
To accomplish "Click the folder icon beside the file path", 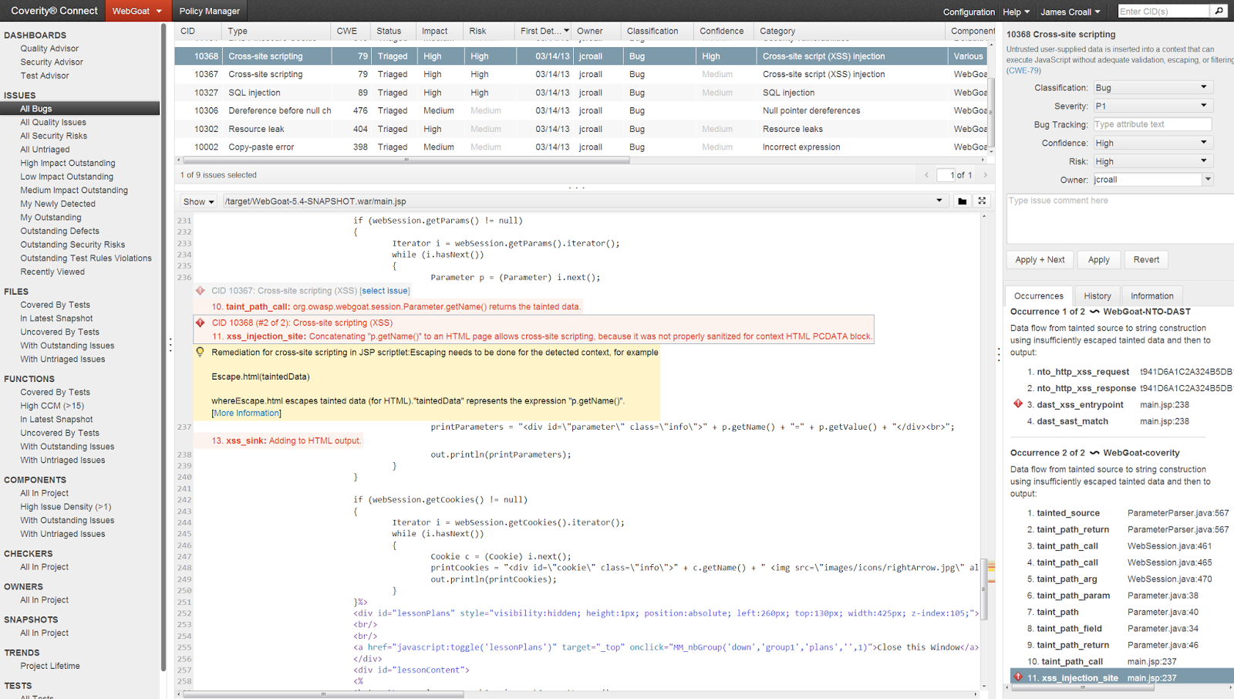I will point(962,201).
